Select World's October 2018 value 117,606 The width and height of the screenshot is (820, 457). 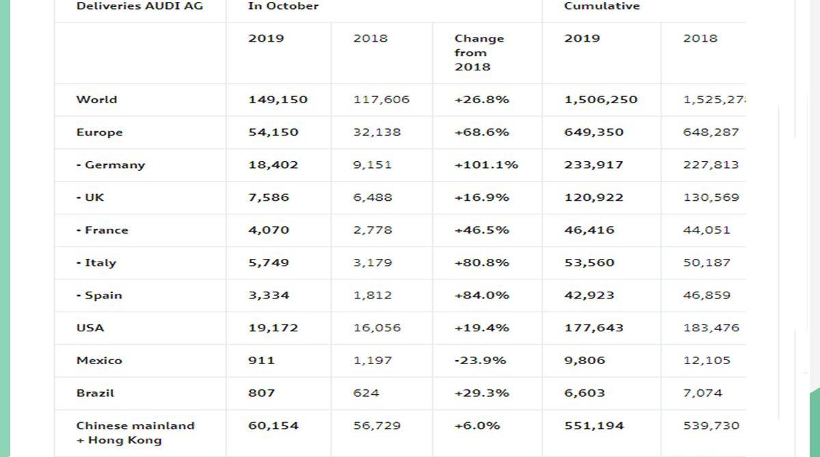tap(381, 100)
